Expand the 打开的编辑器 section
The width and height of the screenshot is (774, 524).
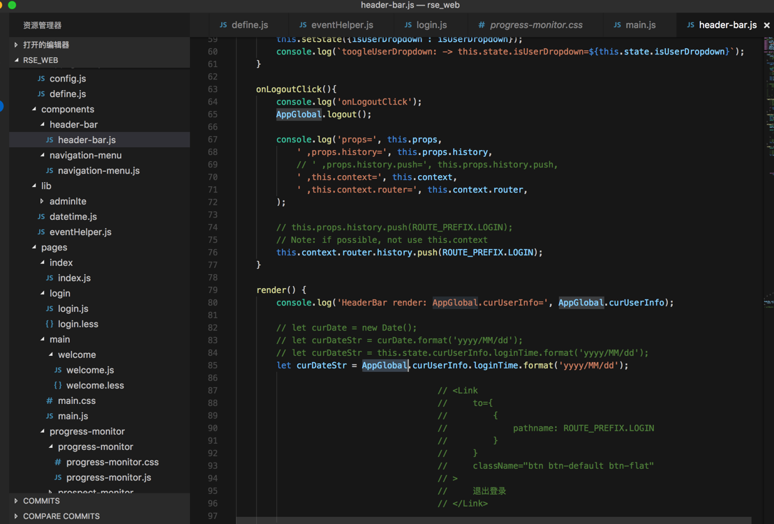point(46,45)
